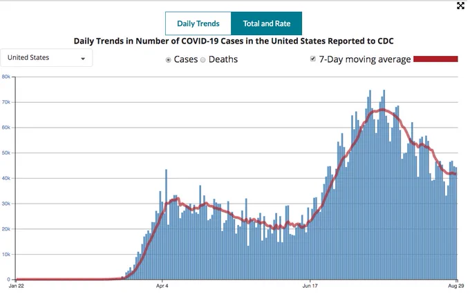
Task: Click the Cases label text
Action: tap(186, 59)
